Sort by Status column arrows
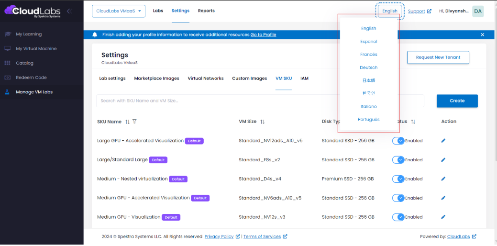Image resolution: width=497 pixels, height=246 pixels. point(413,122)
